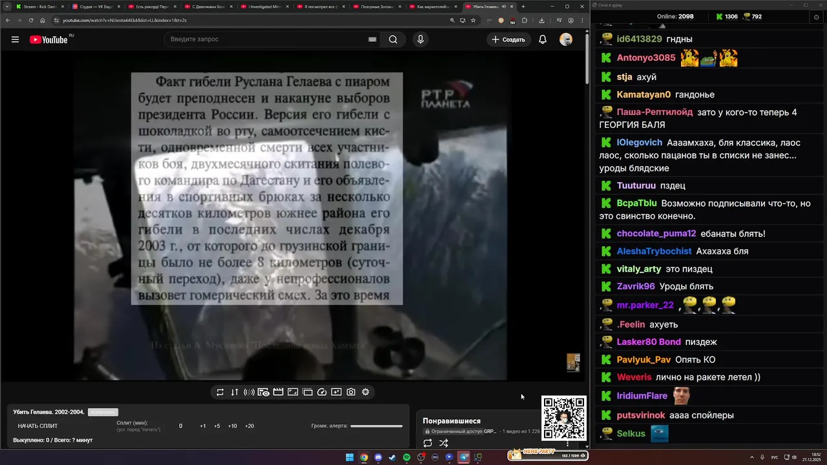
Task: Click the dashed rectangle icon below the video
Action: [308, 392]
